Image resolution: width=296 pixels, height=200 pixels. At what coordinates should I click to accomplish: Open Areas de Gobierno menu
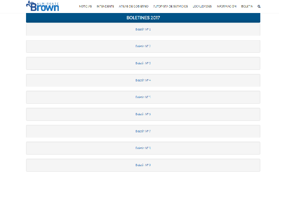(x=133, y=6)
